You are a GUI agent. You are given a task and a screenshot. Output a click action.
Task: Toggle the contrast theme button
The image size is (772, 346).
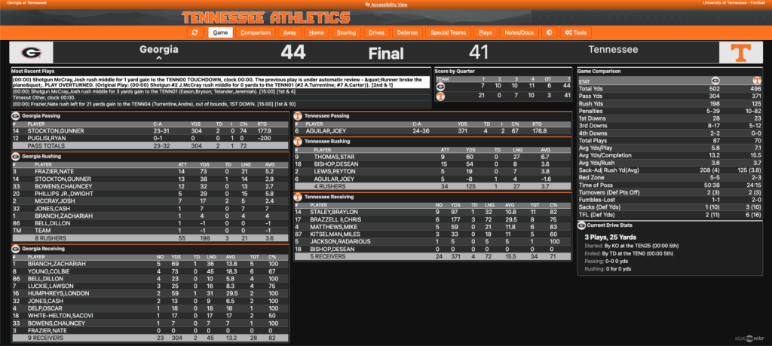[x=550, y=32]
